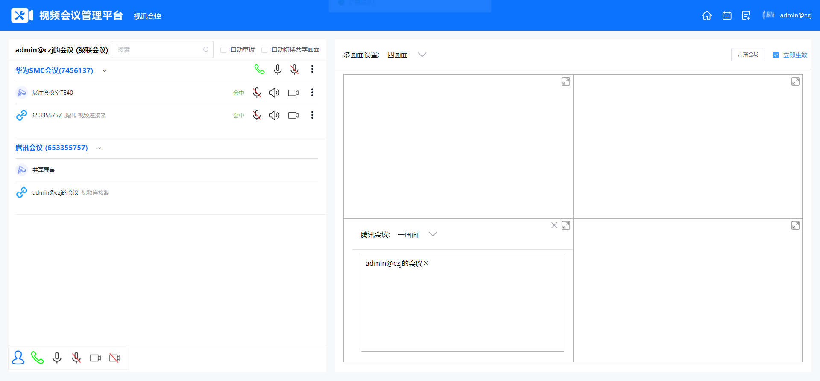Screen dimensions: 820x381
Task: Select the 653355757 腾讯-视频连接器 participant
Action: pyautogui.click(x=69, y=115)
